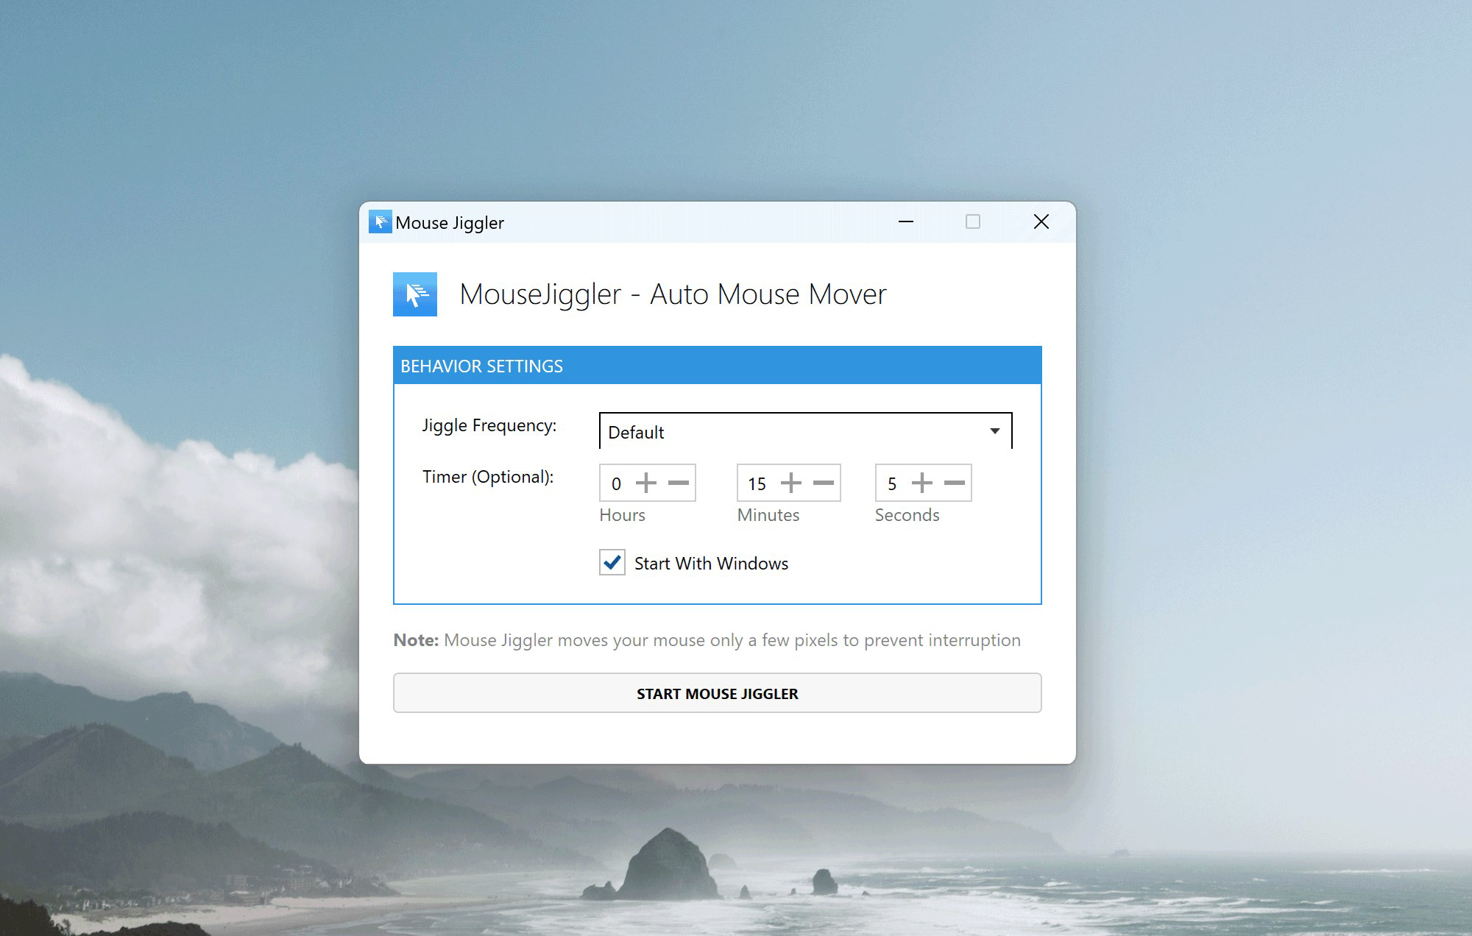Screen dimensions: 1472x936
Task: Disable the Start With Windows checkbox
Action: pyautogui.click(x=612, y=563)
